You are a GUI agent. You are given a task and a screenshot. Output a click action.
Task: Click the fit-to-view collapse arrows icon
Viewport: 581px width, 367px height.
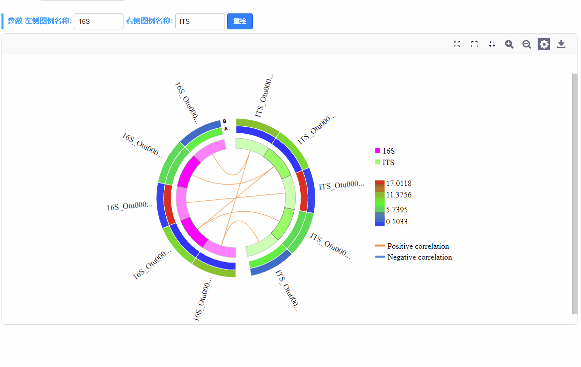tap(457, 44)
